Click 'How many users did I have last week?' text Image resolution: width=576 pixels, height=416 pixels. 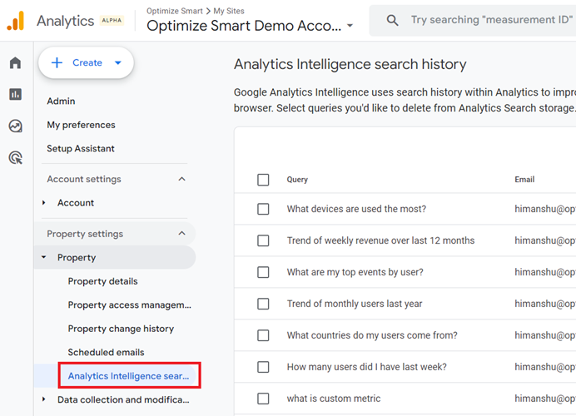(x=366, y=367)
